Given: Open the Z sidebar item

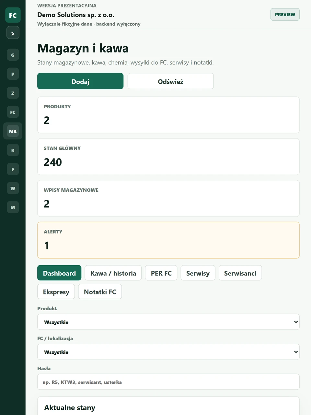Looking at the screenshot, I should click(13, 93).
